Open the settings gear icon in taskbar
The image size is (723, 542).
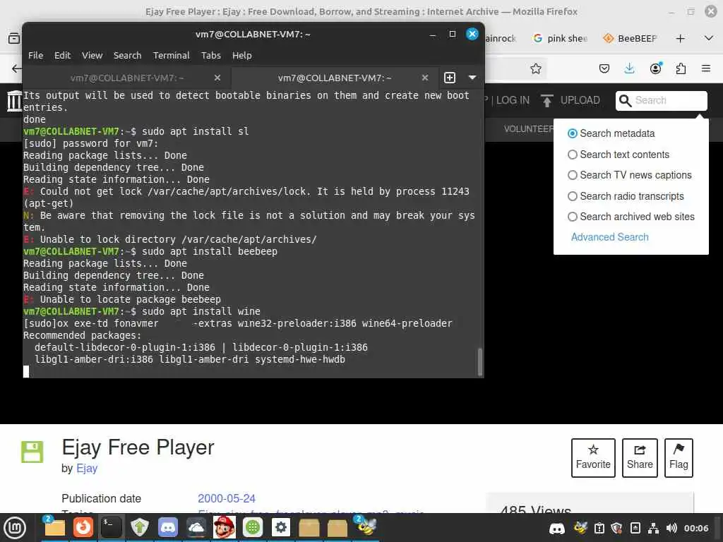[x=281, y=528]
